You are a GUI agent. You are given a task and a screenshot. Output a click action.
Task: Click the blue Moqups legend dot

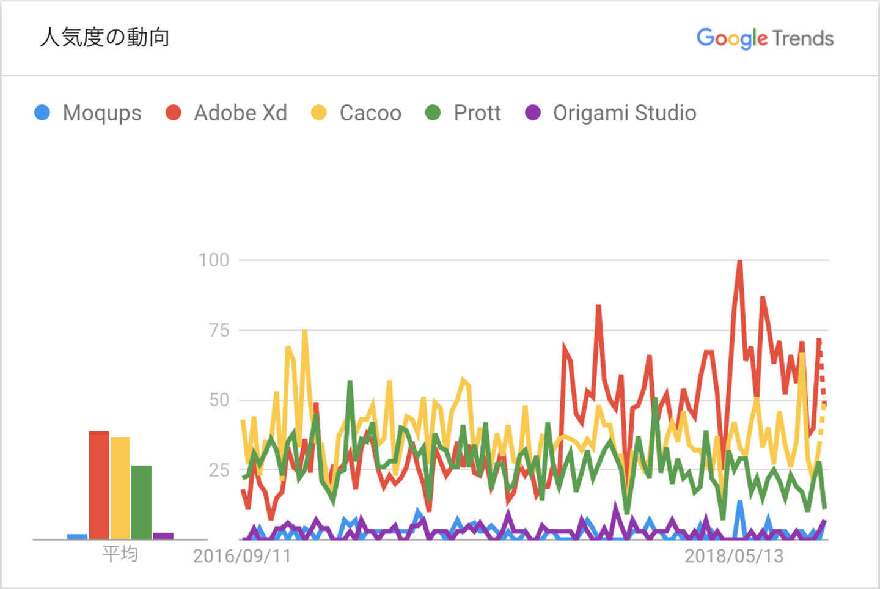click(42, 113)
